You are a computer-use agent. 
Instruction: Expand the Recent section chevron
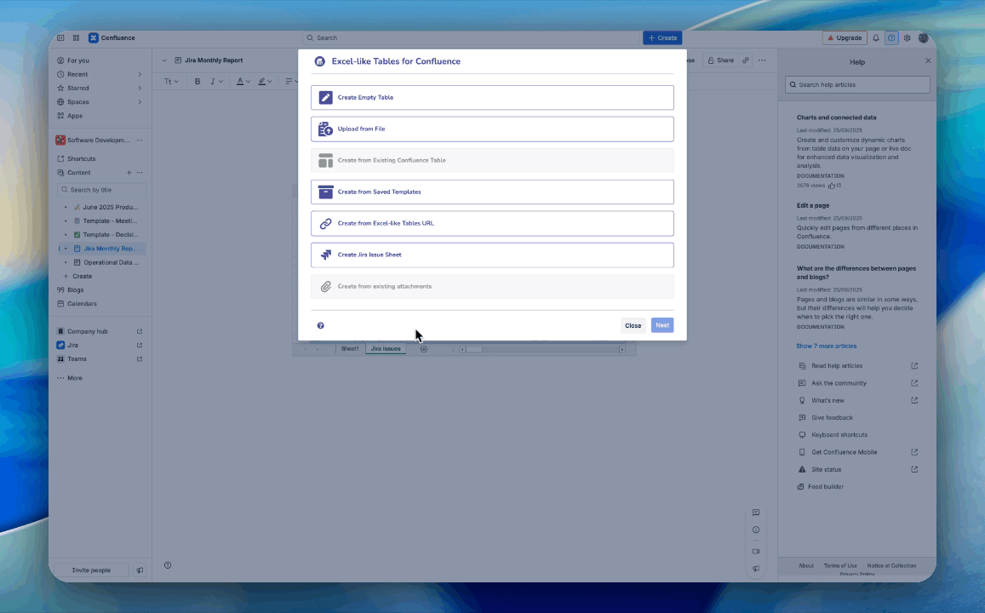(x=140, y=75)
